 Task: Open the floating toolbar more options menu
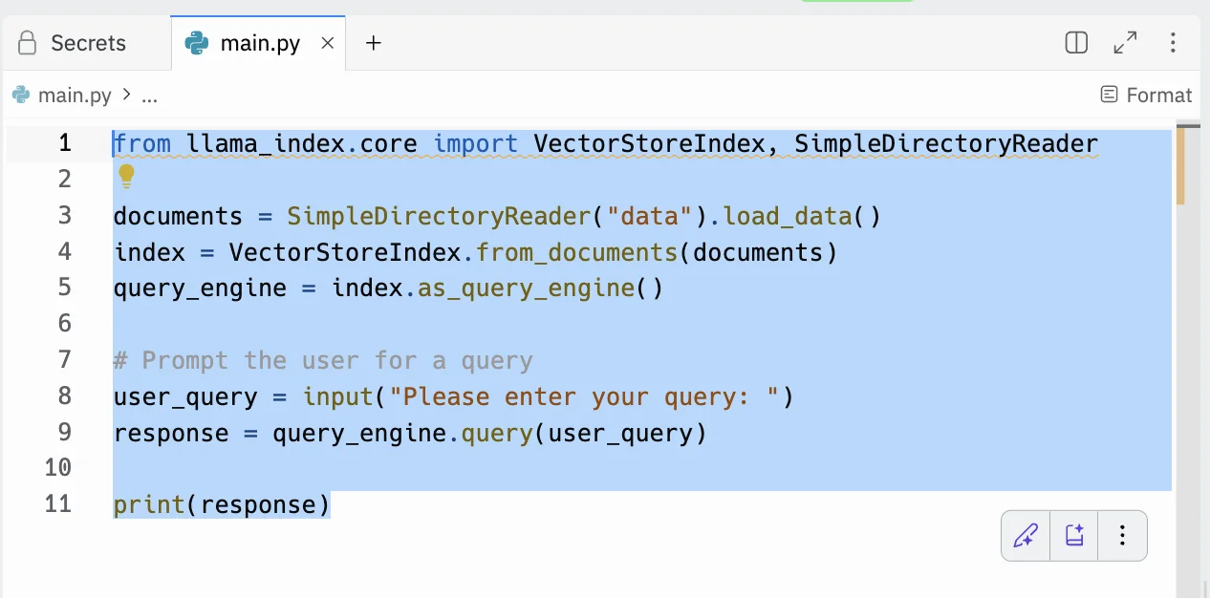[x=1123, y=535]
